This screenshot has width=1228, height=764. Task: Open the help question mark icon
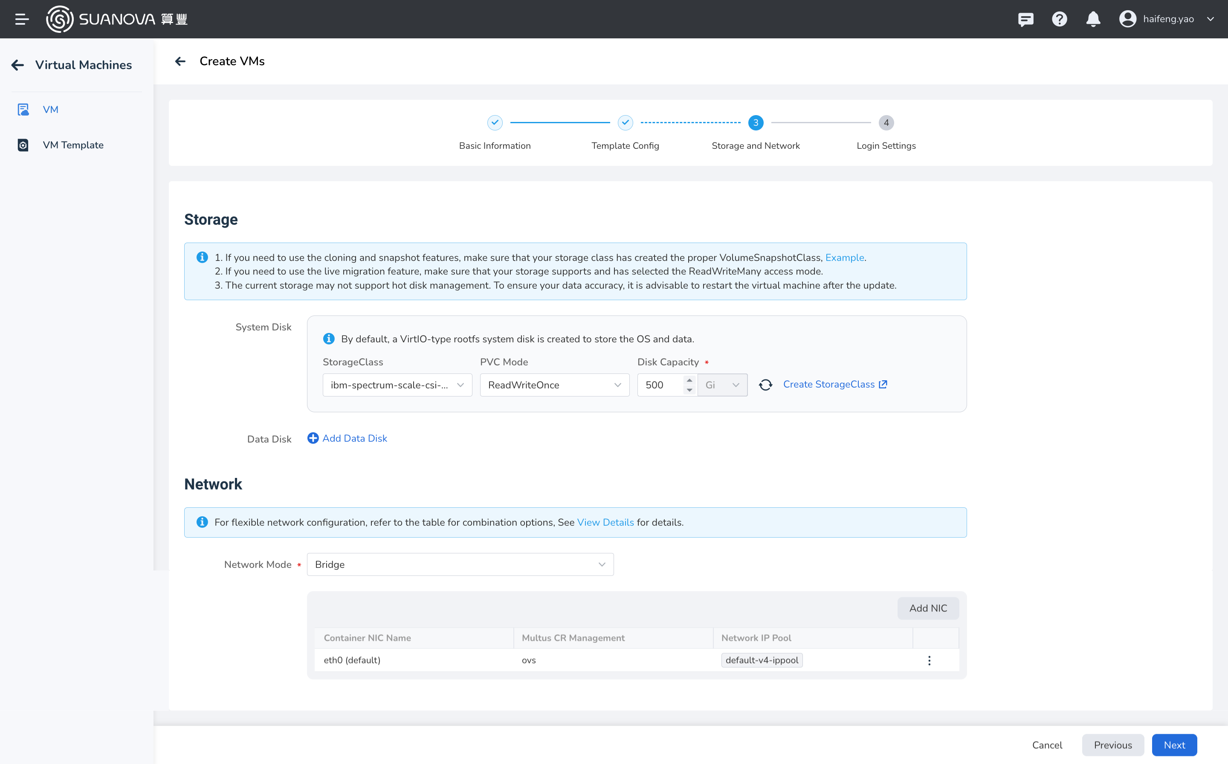coord(1059,19)
